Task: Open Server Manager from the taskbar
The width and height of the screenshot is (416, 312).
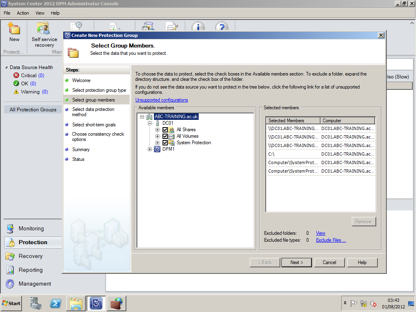Action: 35,303
